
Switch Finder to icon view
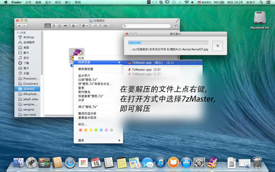coord(48,26)
